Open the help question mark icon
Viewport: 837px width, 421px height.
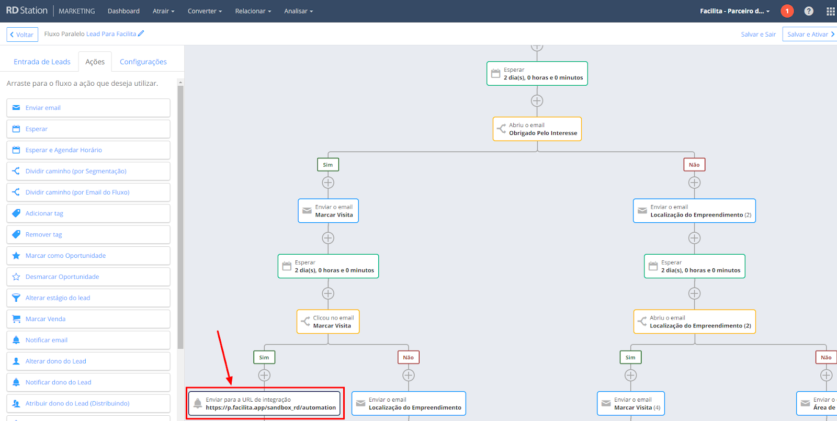809,11
